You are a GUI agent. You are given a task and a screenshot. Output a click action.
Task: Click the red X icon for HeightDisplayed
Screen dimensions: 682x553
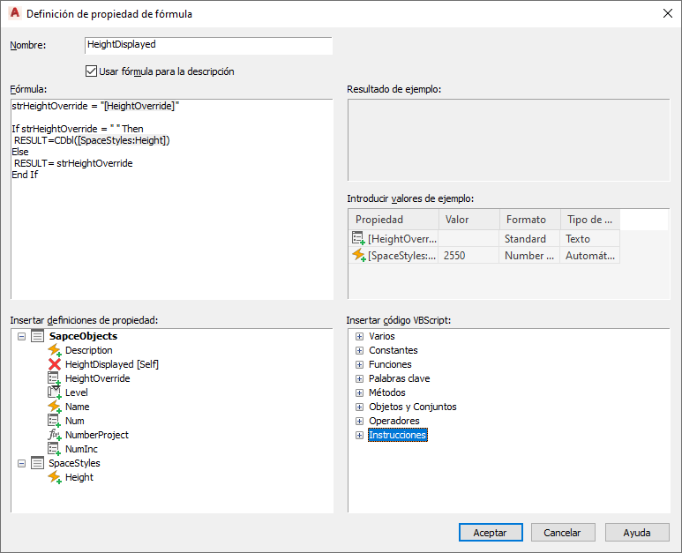54,364
